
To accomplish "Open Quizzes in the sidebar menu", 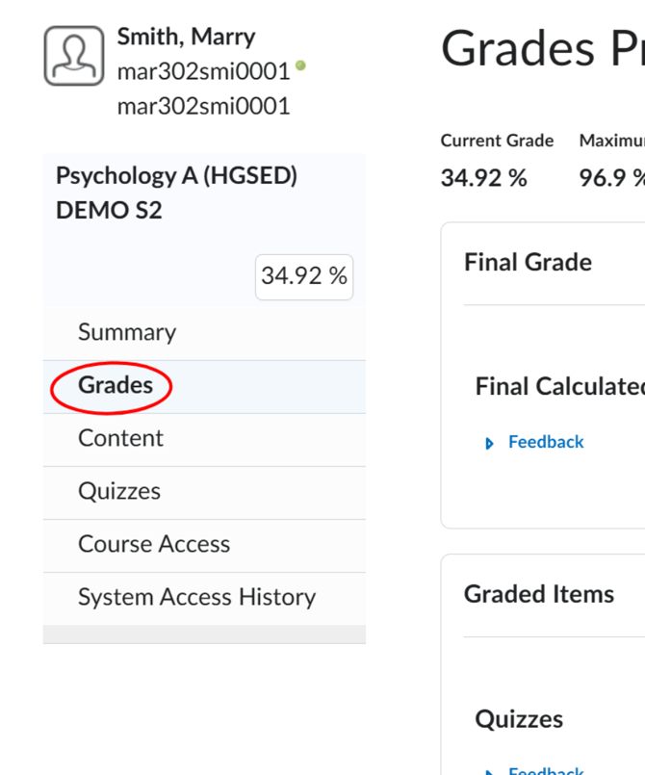I will point(204,493).
